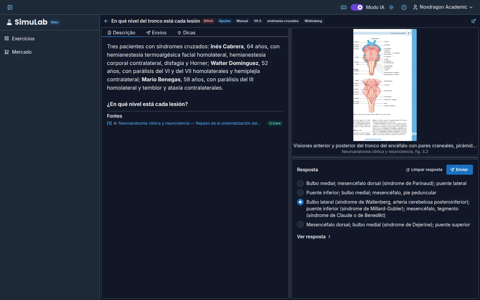Click source reference number [1]
Image resolution: width=480 pixels, height=300 pixels.
[x=109, y=123]
